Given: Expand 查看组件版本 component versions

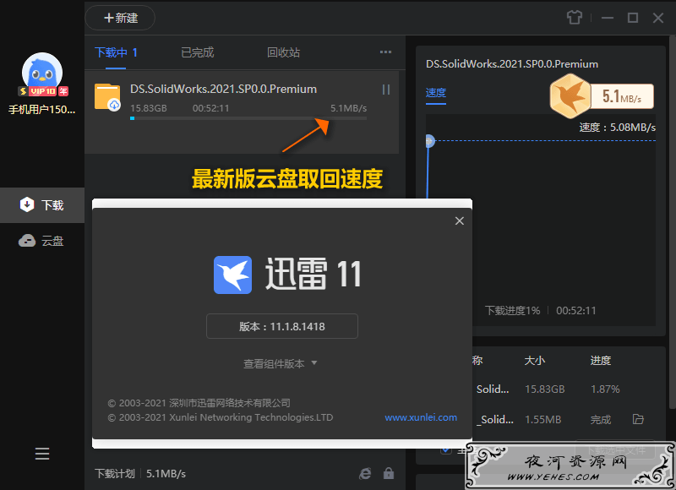Looking at the screenshot, I should pos(281,364).
